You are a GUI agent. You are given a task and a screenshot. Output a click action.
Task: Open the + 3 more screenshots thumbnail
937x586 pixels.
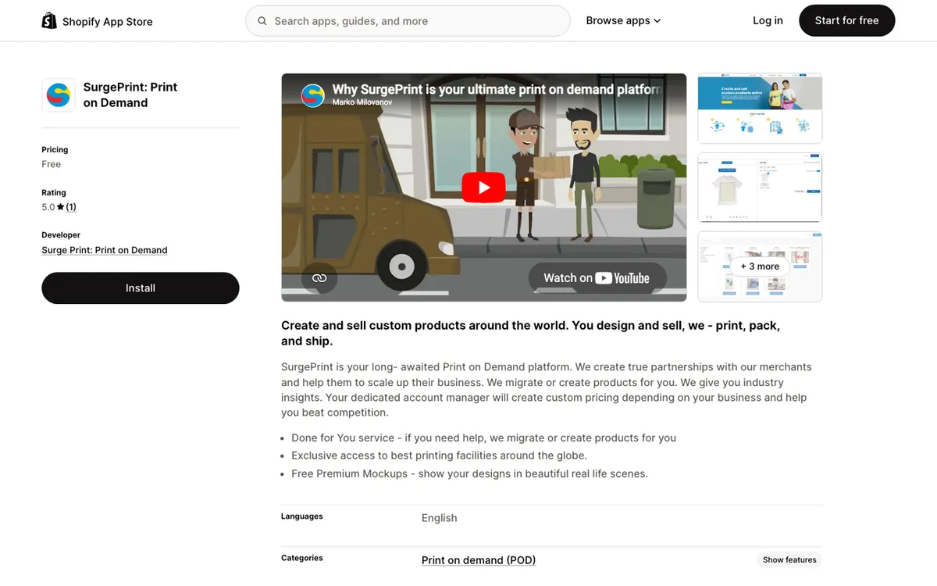click(x=760, y=266)
